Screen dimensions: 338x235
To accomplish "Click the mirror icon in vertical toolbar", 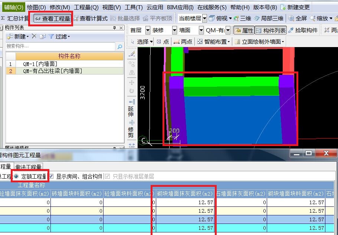I will tap(132, 73).
